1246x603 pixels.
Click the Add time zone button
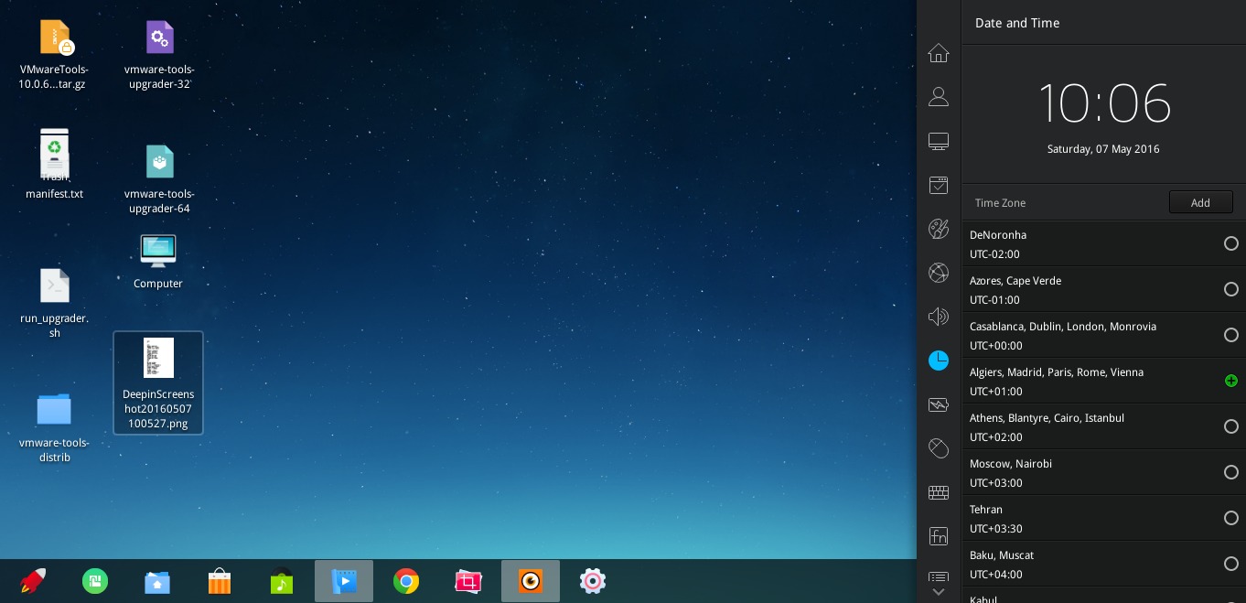[1200, 203]
